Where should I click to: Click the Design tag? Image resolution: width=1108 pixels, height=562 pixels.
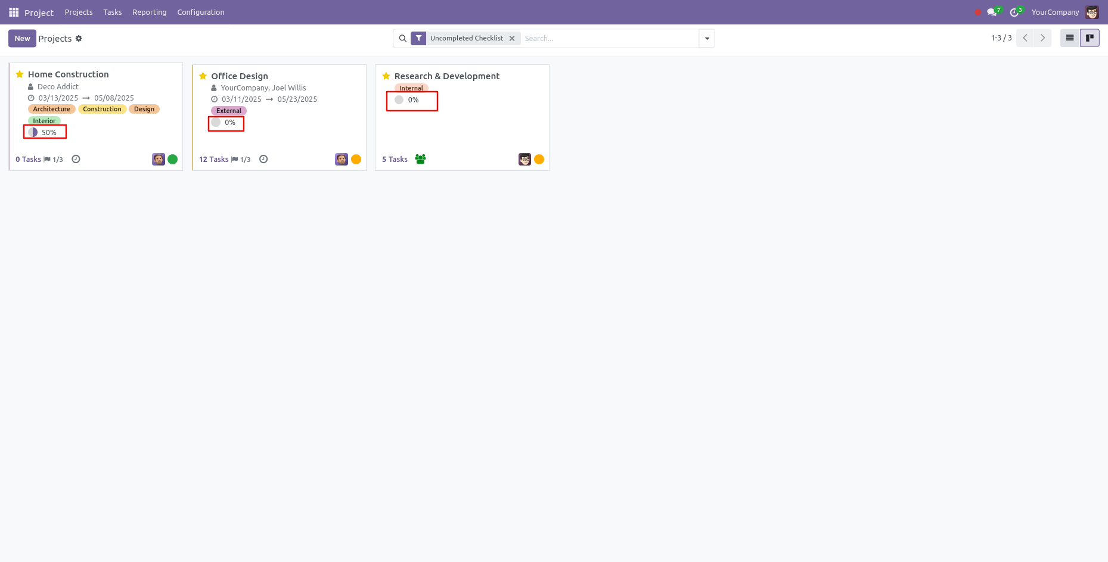pos(144,109)
